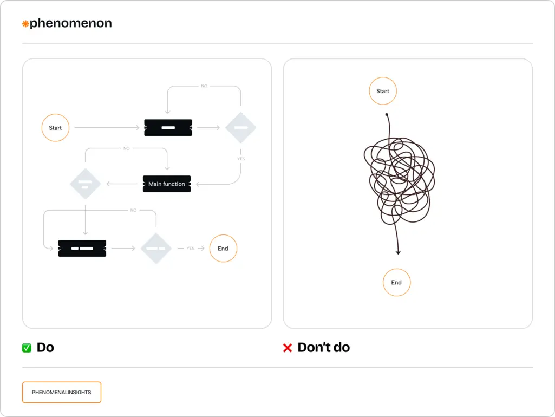Select the Start circle in the flowchart
This screenshot has height=417, width=555.
click(x=55, y=128)
